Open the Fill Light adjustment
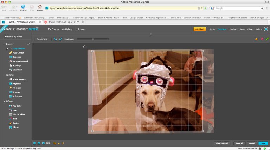Viewport: 270px width, 150px height. [x=17, y=88]
